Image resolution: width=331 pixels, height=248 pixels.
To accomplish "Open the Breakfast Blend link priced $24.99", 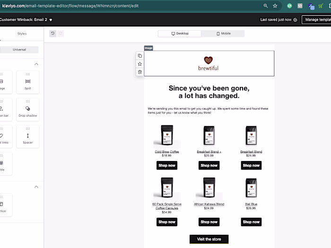I will click(x=251, y=152).
